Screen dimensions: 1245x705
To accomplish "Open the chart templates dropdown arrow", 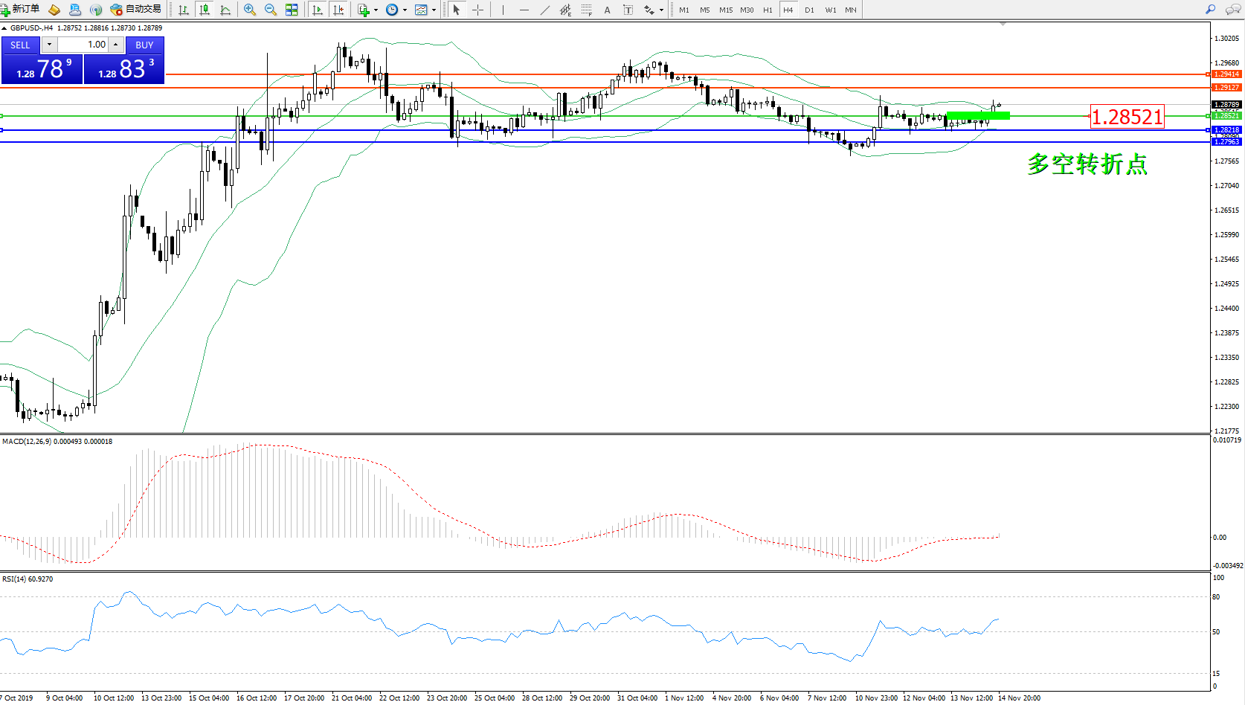I will click(x=434, y=10).
